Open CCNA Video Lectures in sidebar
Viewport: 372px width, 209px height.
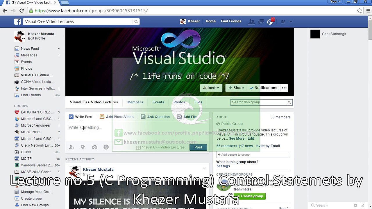37,82
